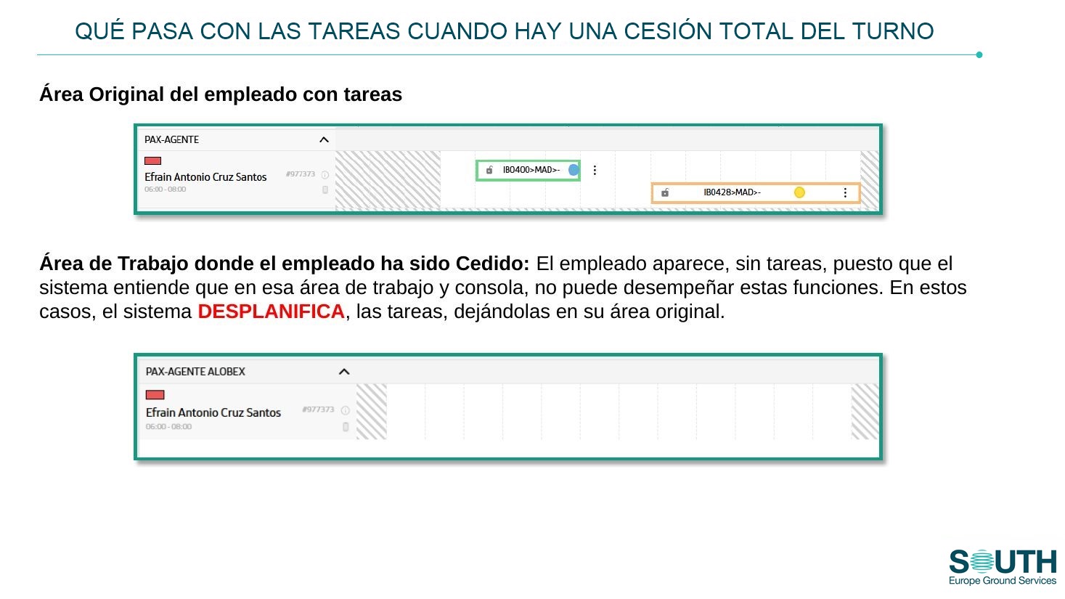Viewport: 1065px width, 599px height.
Task: Click employee name Efrain Antonio Cruz Santos in PAX-AGENTE
Action: 205,177
